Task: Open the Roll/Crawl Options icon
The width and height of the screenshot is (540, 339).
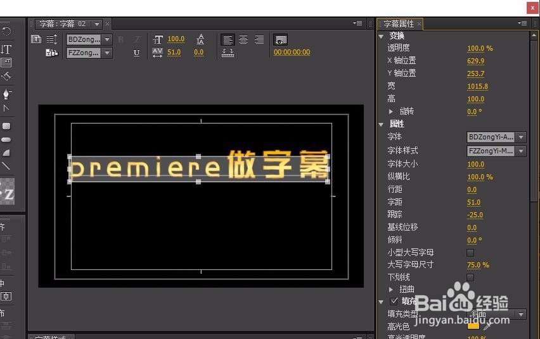Action: click(x=52, y=39)
